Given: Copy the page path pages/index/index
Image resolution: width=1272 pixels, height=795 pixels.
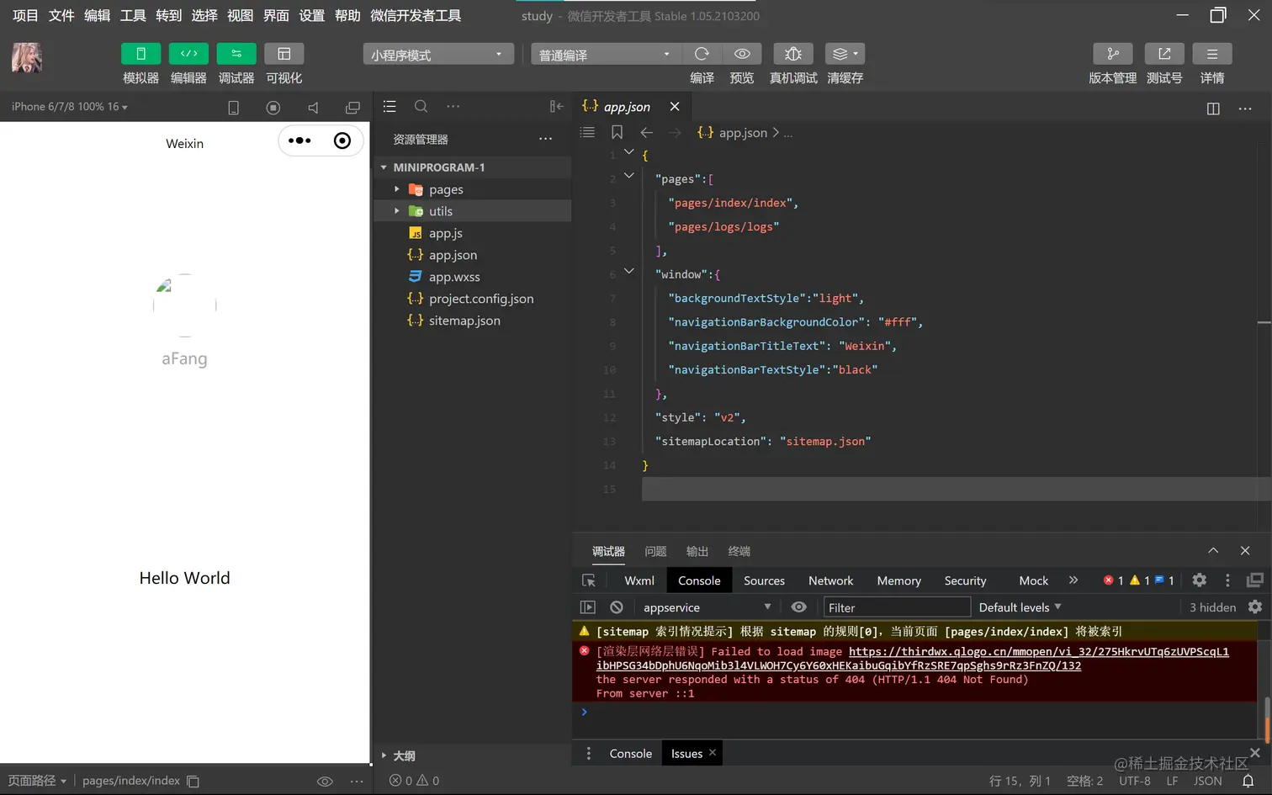Looking at the screenshot, I should [x=193, y=782].
